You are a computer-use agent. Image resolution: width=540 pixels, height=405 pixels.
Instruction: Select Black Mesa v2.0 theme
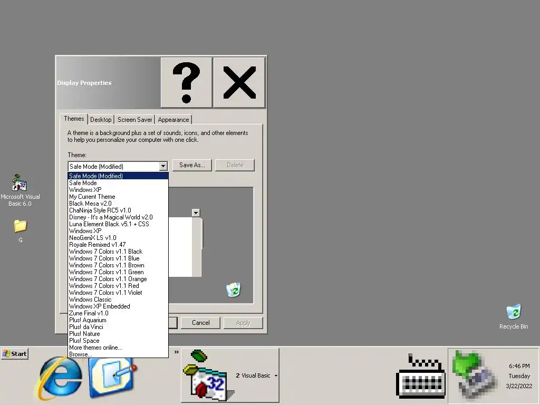pos(118,204)
